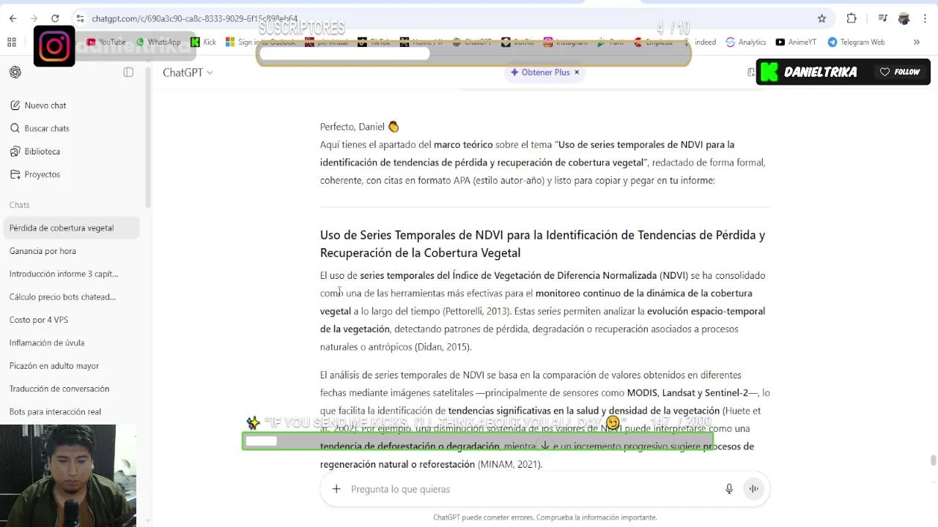The image size is (938, 527).
Task: Open the Inflamación de úvula chat
Action: (x=71, y=343)
